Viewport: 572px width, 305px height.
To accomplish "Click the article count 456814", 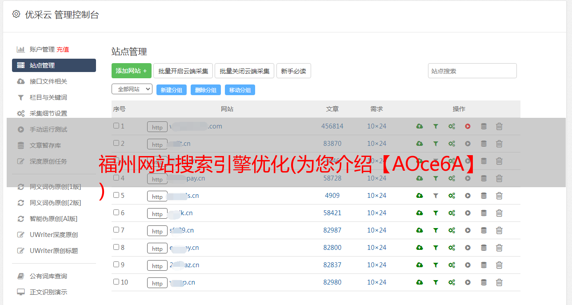I will tap(332, 126).
